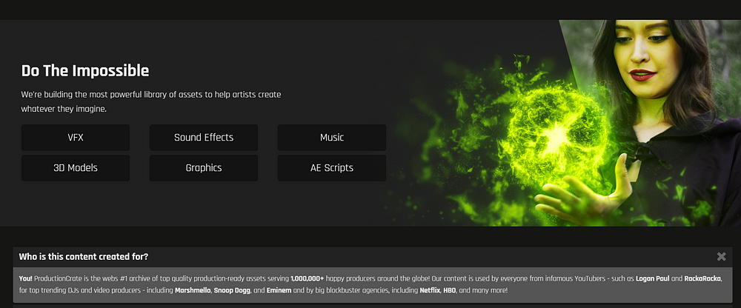Image resolution: width=741 pixels, height=308 pixels.
Task: Click the 'Eminem' bold text
Action: point(279,290)
